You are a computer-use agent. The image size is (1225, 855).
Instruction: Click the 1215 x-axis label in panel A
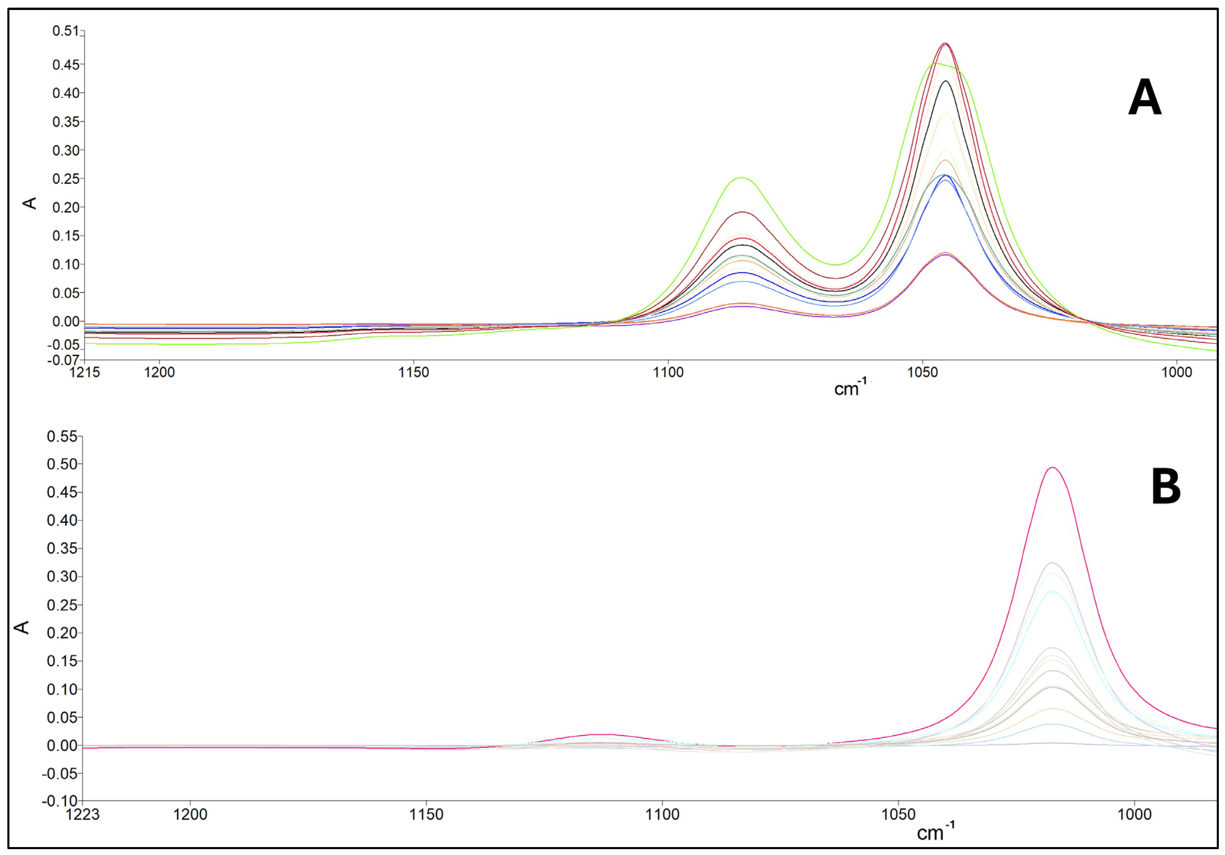tap(85, 373)
